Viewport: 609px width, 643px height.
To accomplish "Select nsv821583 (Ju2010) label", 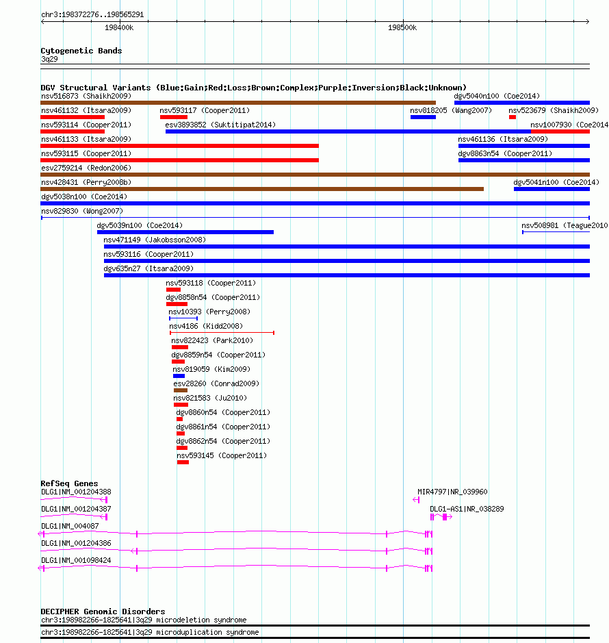I will [x=210, y=398].
